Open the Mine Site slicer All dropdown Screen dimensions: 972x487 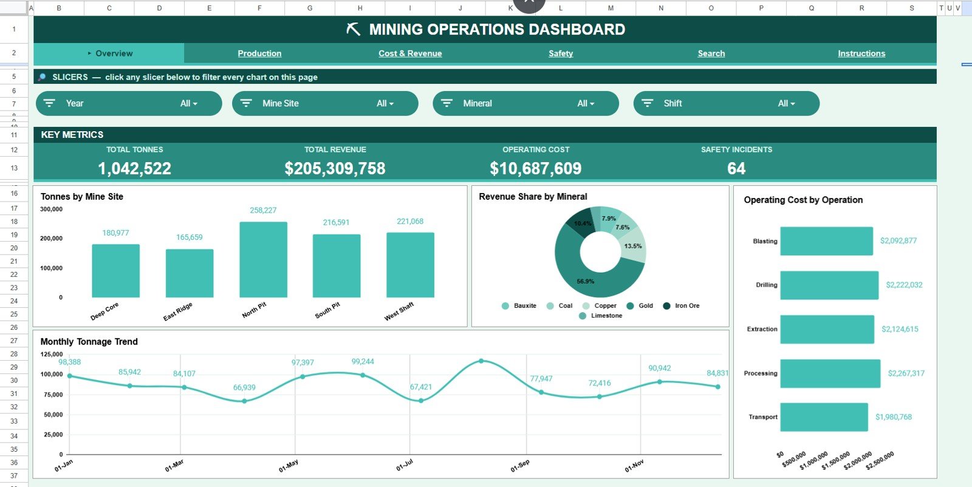point(385,103)
